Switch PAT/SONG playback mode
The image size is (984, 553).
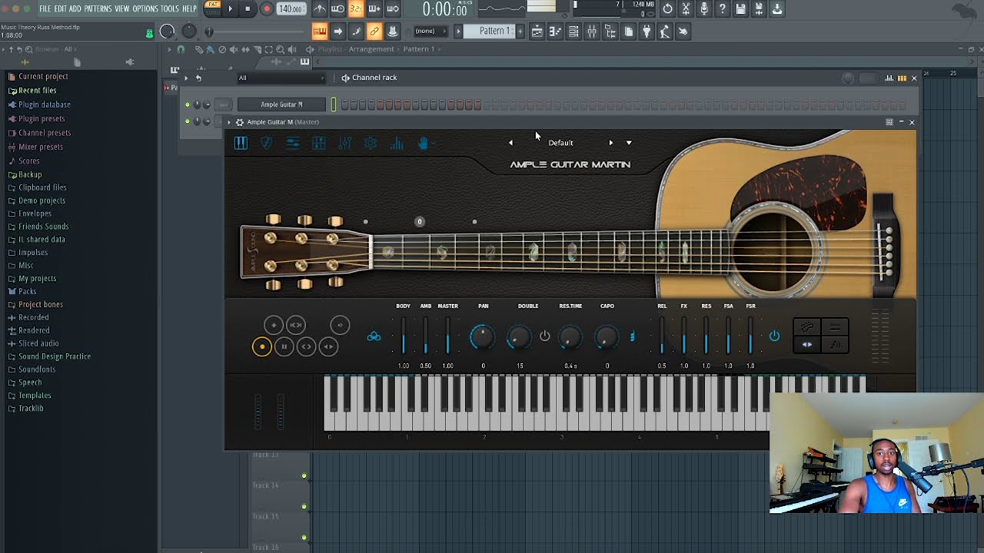[213, 8]
